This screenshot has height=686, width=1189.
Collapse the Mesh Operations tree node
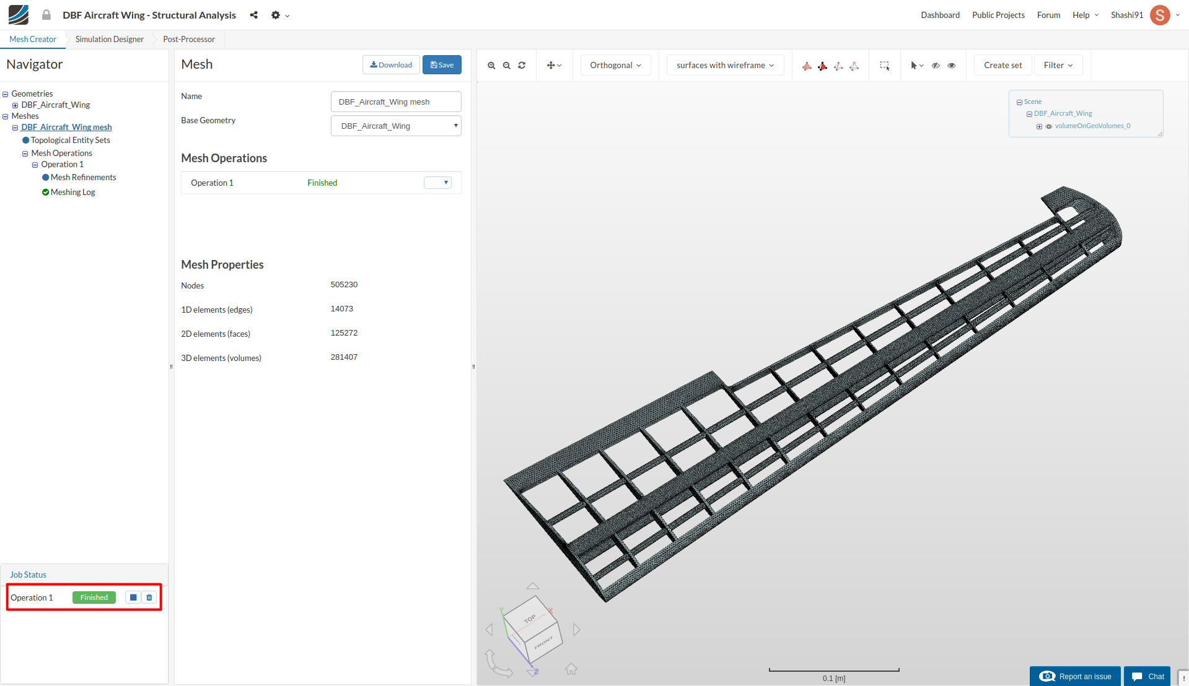(x=25, y=154)
